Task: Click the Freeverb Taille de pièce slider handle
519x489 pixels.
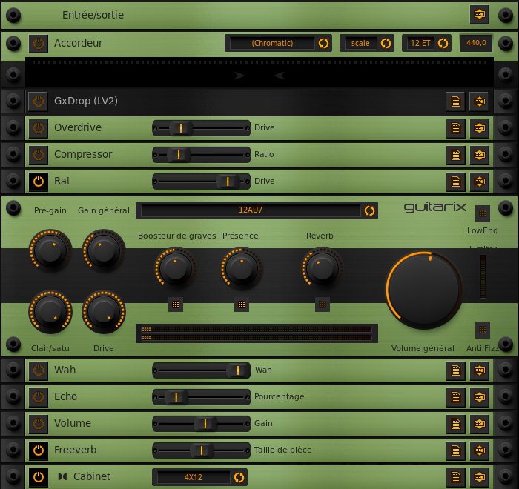Action: coord(202,450)
